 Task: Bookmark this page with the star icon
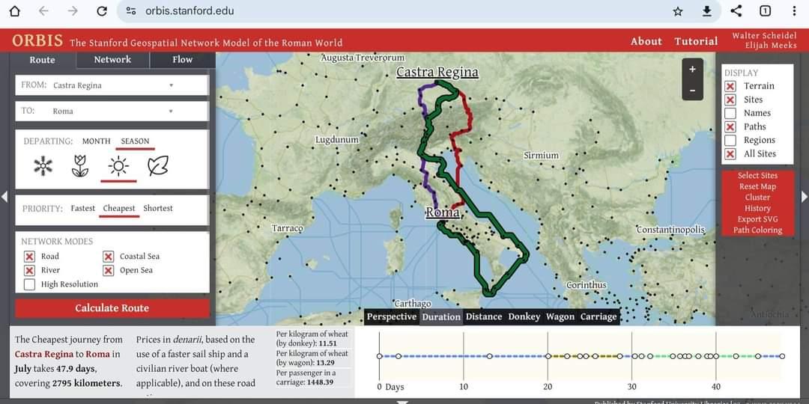coord(678,11)
